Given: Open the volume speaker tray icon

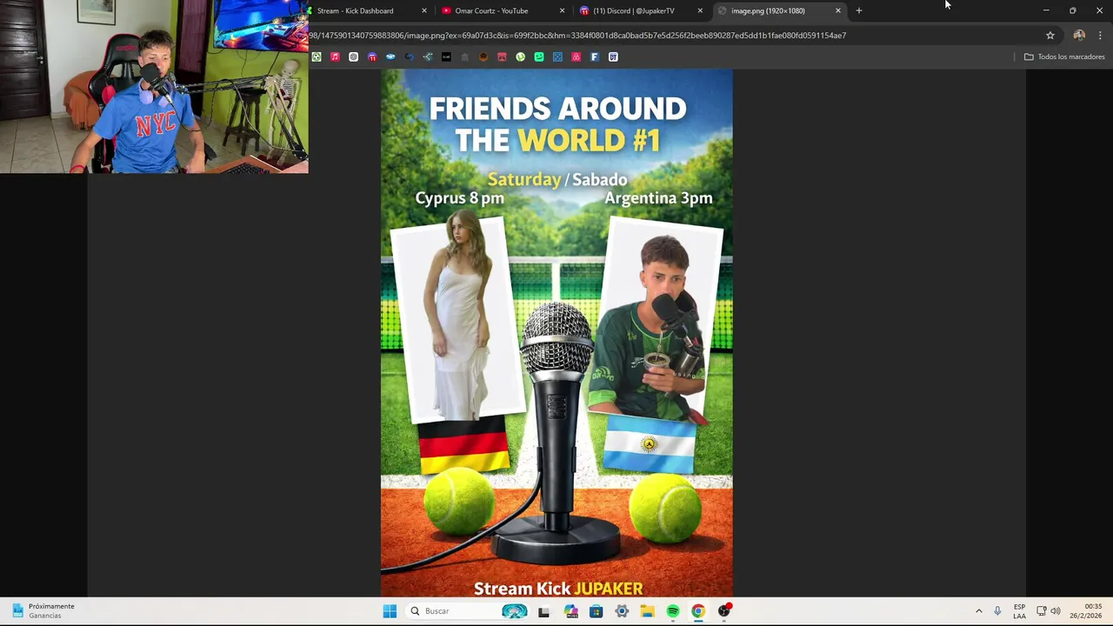Looking at the screenshot, I should tap(1056, 611).
